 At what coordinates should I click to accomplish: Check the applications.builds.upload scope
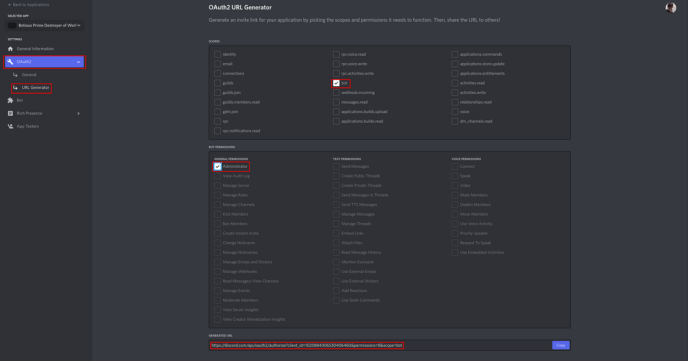[336, 112]
